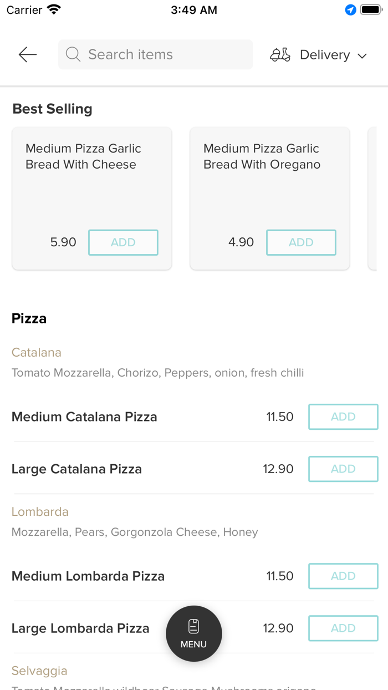The image size is (388, 690).
Task: Tap the delivery scooter icon
Action: [x=280, y=54]
